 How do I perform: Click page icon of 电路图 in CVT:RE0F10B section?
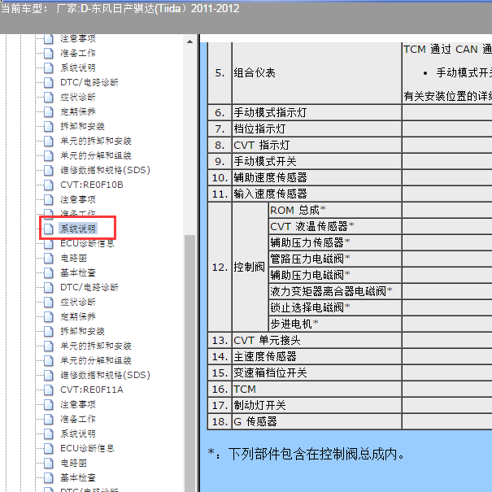click(49, 259)
